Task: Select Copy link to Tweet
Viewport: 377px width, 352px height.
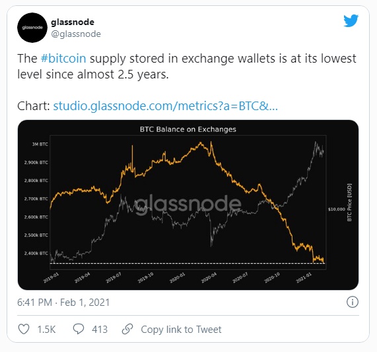Action: point(181,330)
